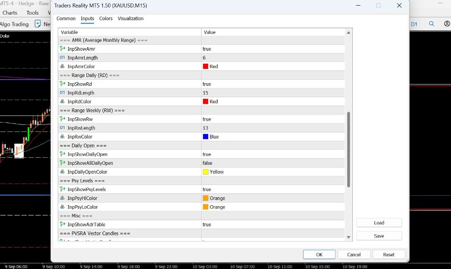Click the integer icon beside InpAmrLength
The height and width of the screenshot is (269, 451).
click(x=62, y=57)
